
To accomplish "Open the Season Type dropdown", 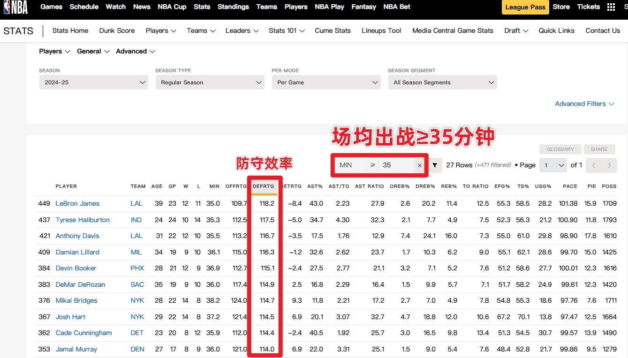I will coord(210,82).
